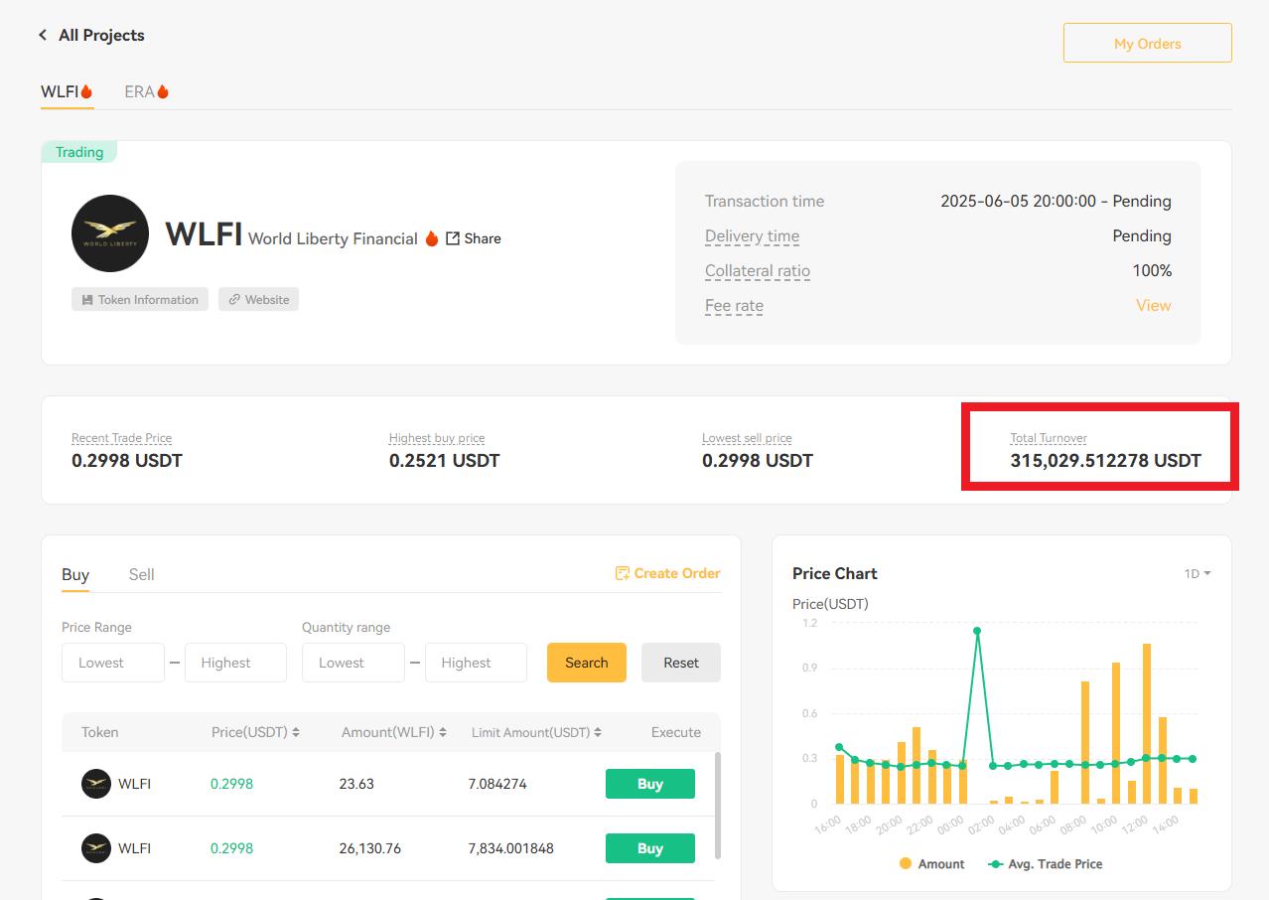Open the project Website link
The height and width of the screenshot is (900, 1269).
coord(258,299)
